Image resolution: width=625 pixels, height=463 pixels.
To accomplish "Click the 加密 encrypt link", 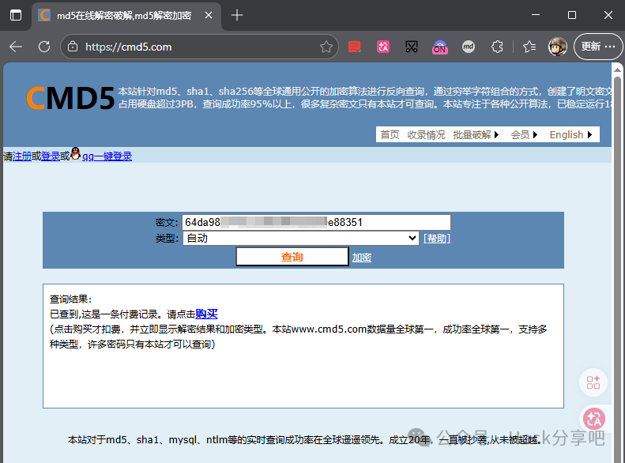I will 362,258.
